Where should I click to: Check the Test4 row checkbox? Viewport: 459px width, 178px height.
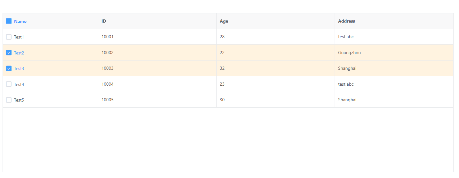pyautogui.click(x=9, y=84)
